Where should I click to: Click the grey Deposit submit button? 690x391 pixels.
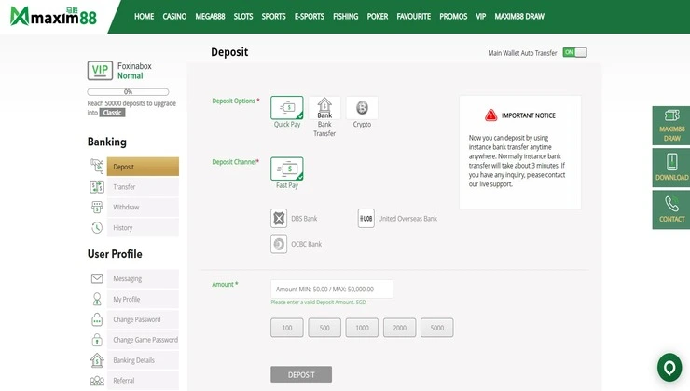point(301,374)
